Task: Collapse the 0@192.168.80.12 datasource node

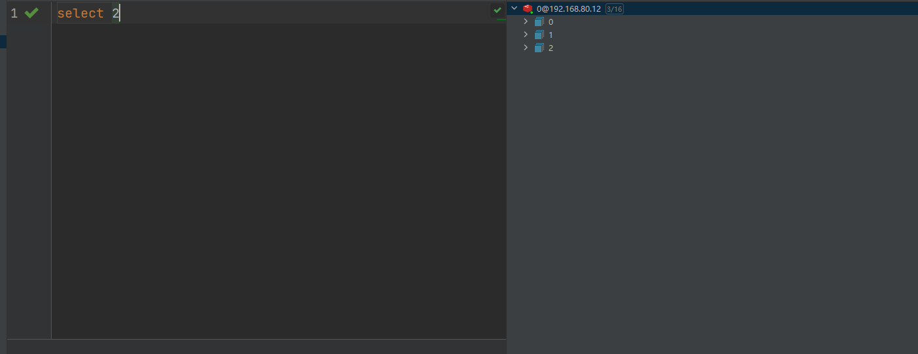Action: (x=514, y=8)
